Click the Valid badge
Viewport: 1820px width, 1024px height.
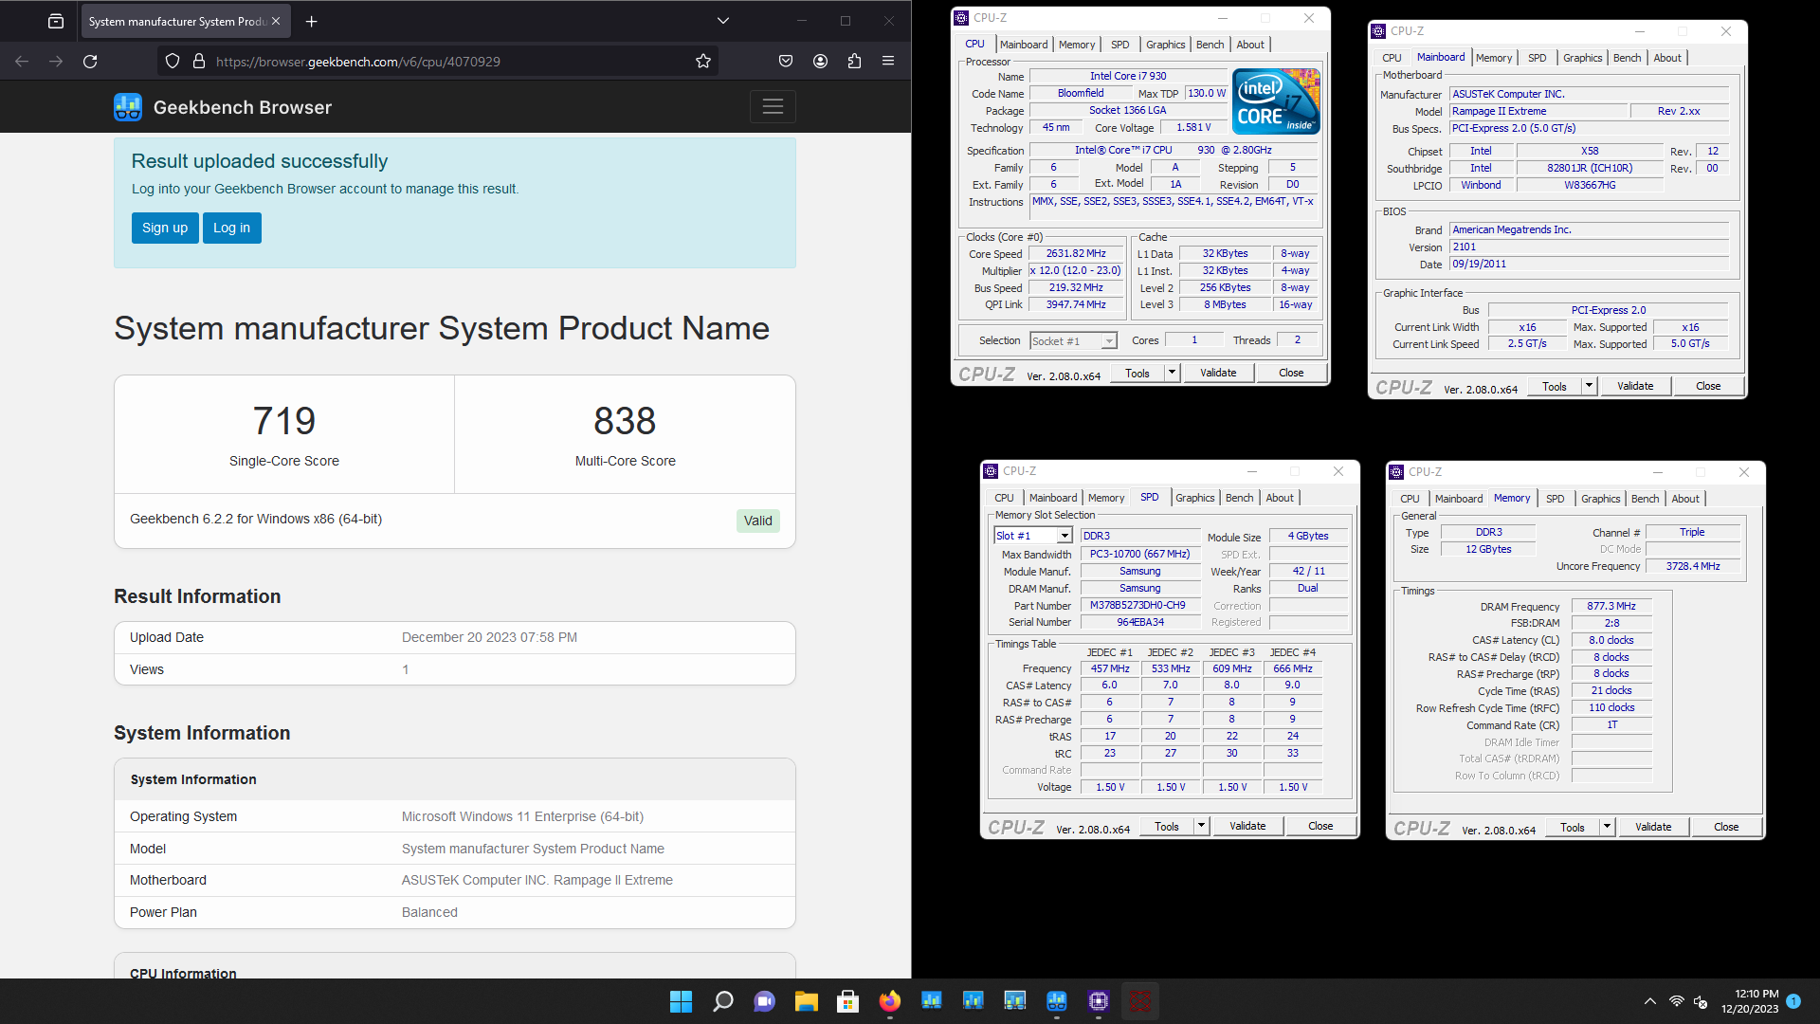pyautogui.click(x=757, y=521)
